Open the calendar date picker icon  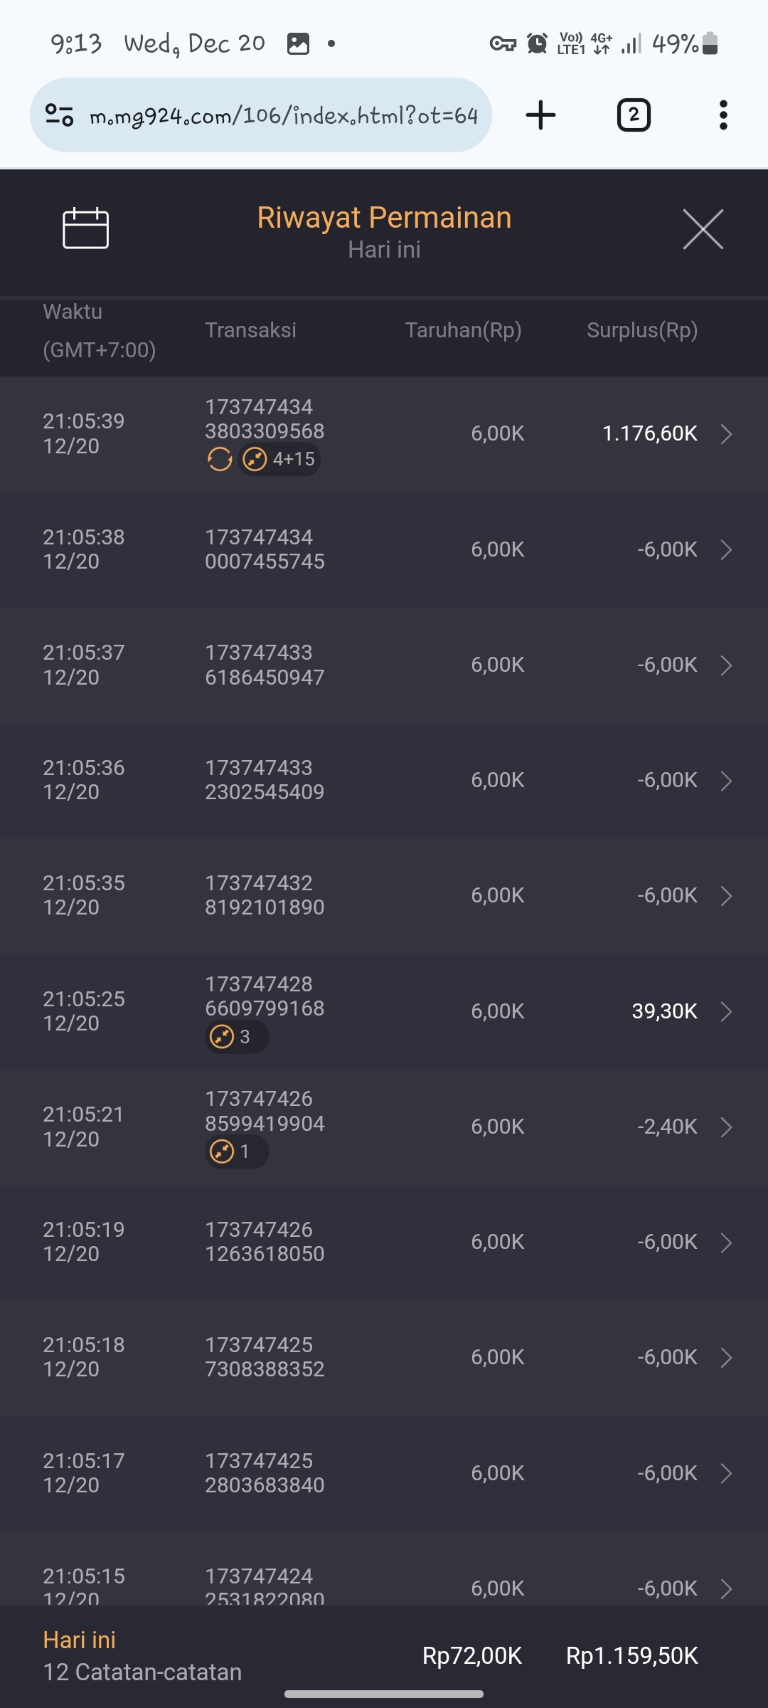click(85, 228)
